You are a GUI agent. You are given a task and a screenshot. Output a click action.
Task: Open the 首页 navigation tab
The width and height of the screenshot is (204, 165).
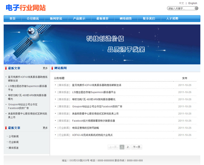pyautogui.click(x=13, y=19)
